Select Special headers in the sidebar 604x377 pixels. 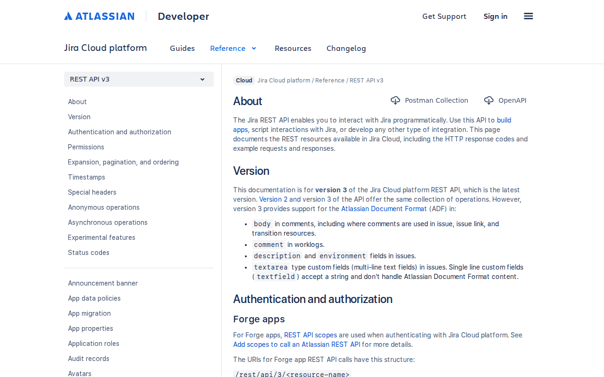[x=92, y=192]
